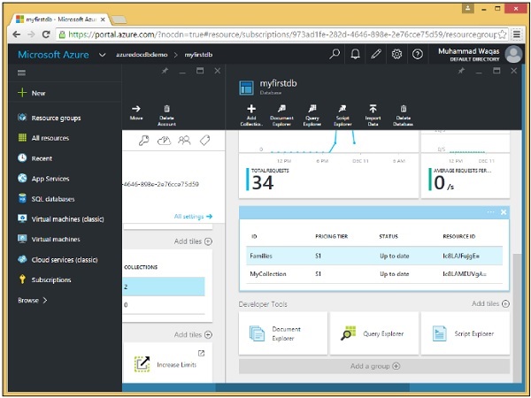531x398 pixels.
Task: Go back in the browser
Action: (x=16, y=34)
